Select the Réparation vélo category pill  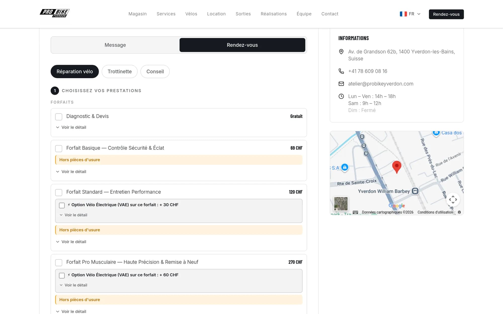pyautogui.click(x=74, y=72)
